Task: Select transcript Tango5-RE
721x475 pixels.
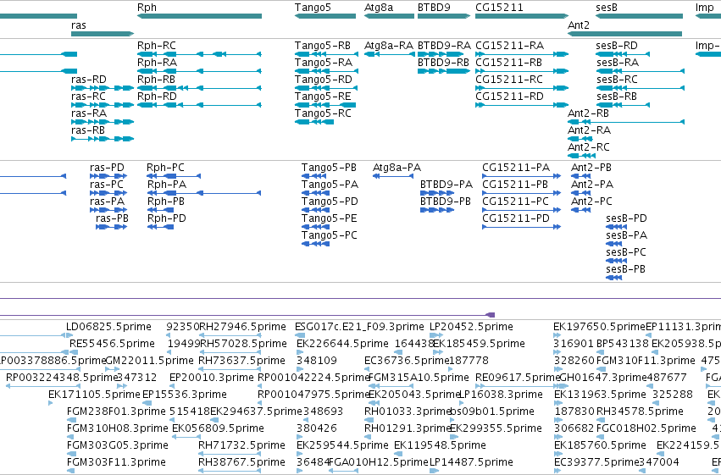Action: (x=325, y=105)
